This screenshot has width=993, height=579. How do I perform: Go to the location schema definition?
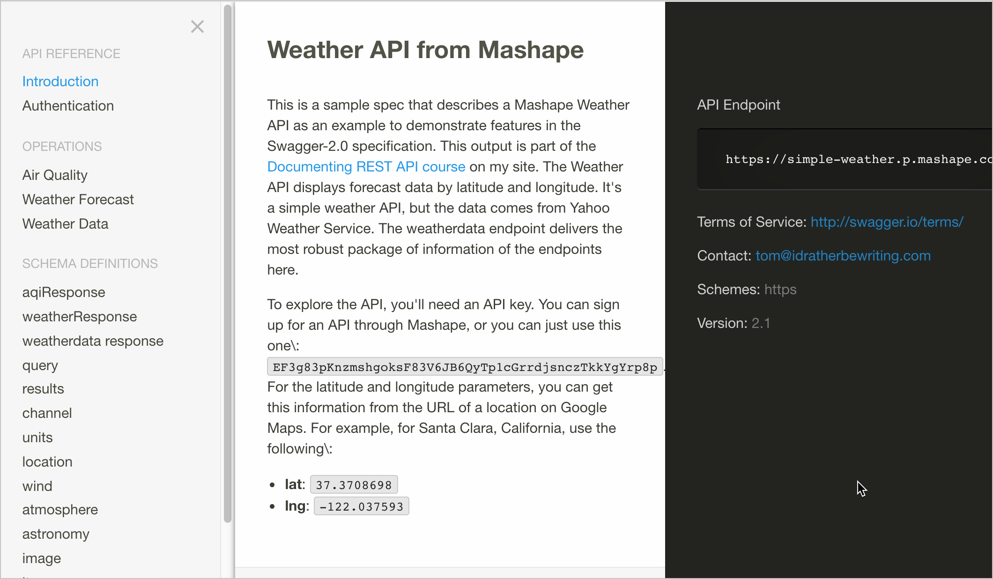point(47,462)
